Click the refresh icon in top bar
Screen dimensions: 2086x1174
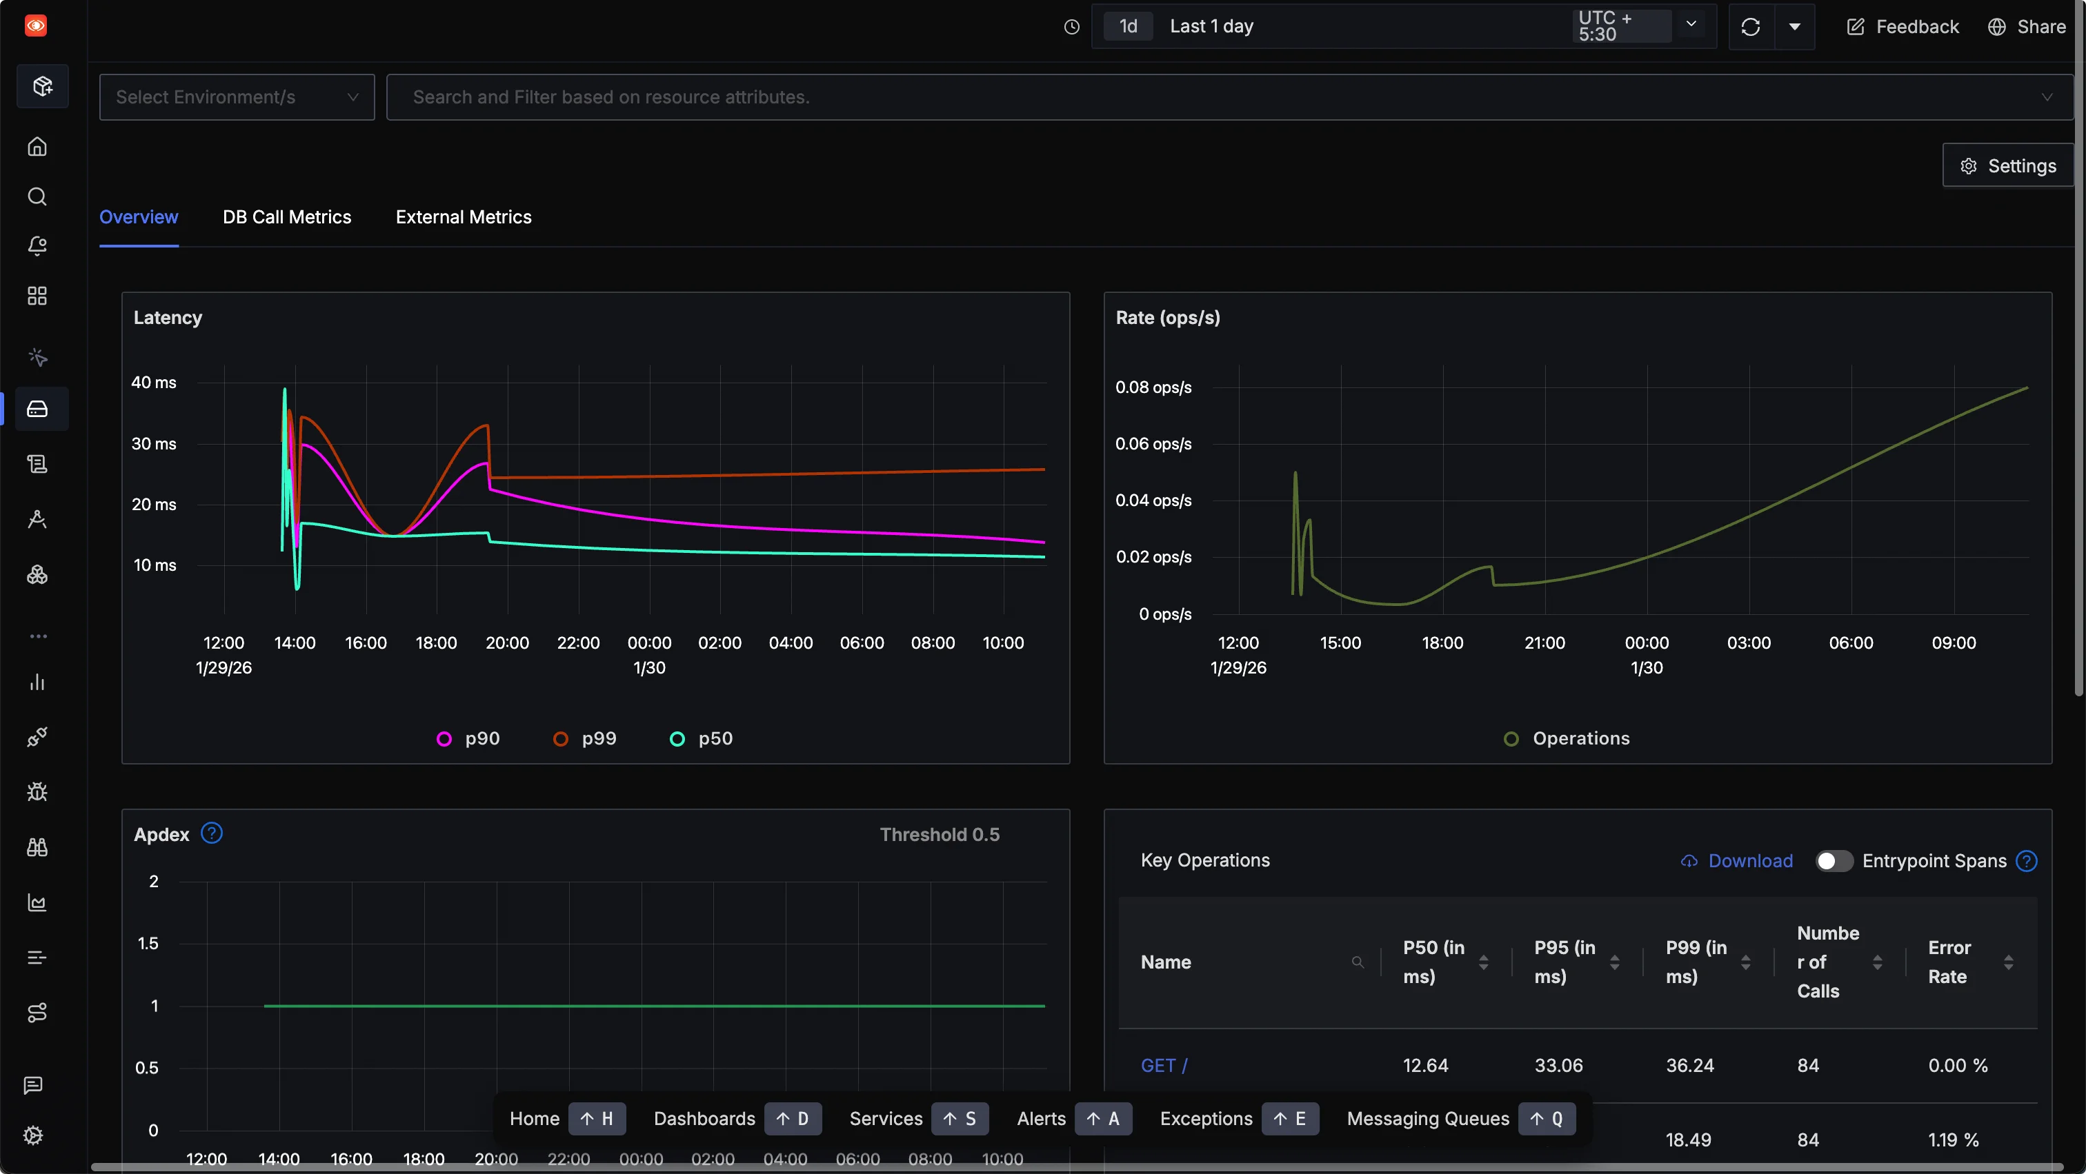[x=1750, y=27]
